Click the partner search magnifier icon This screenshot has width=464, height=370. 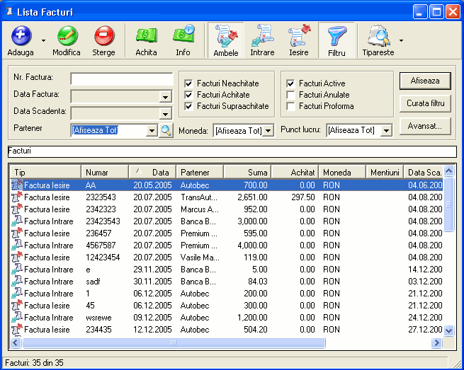[166, 130]
